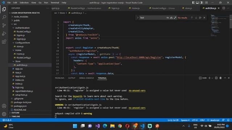The image size is (232, 130).
Task: Collapse the ConfigureStore folder
Action: [x=22, y=43]
